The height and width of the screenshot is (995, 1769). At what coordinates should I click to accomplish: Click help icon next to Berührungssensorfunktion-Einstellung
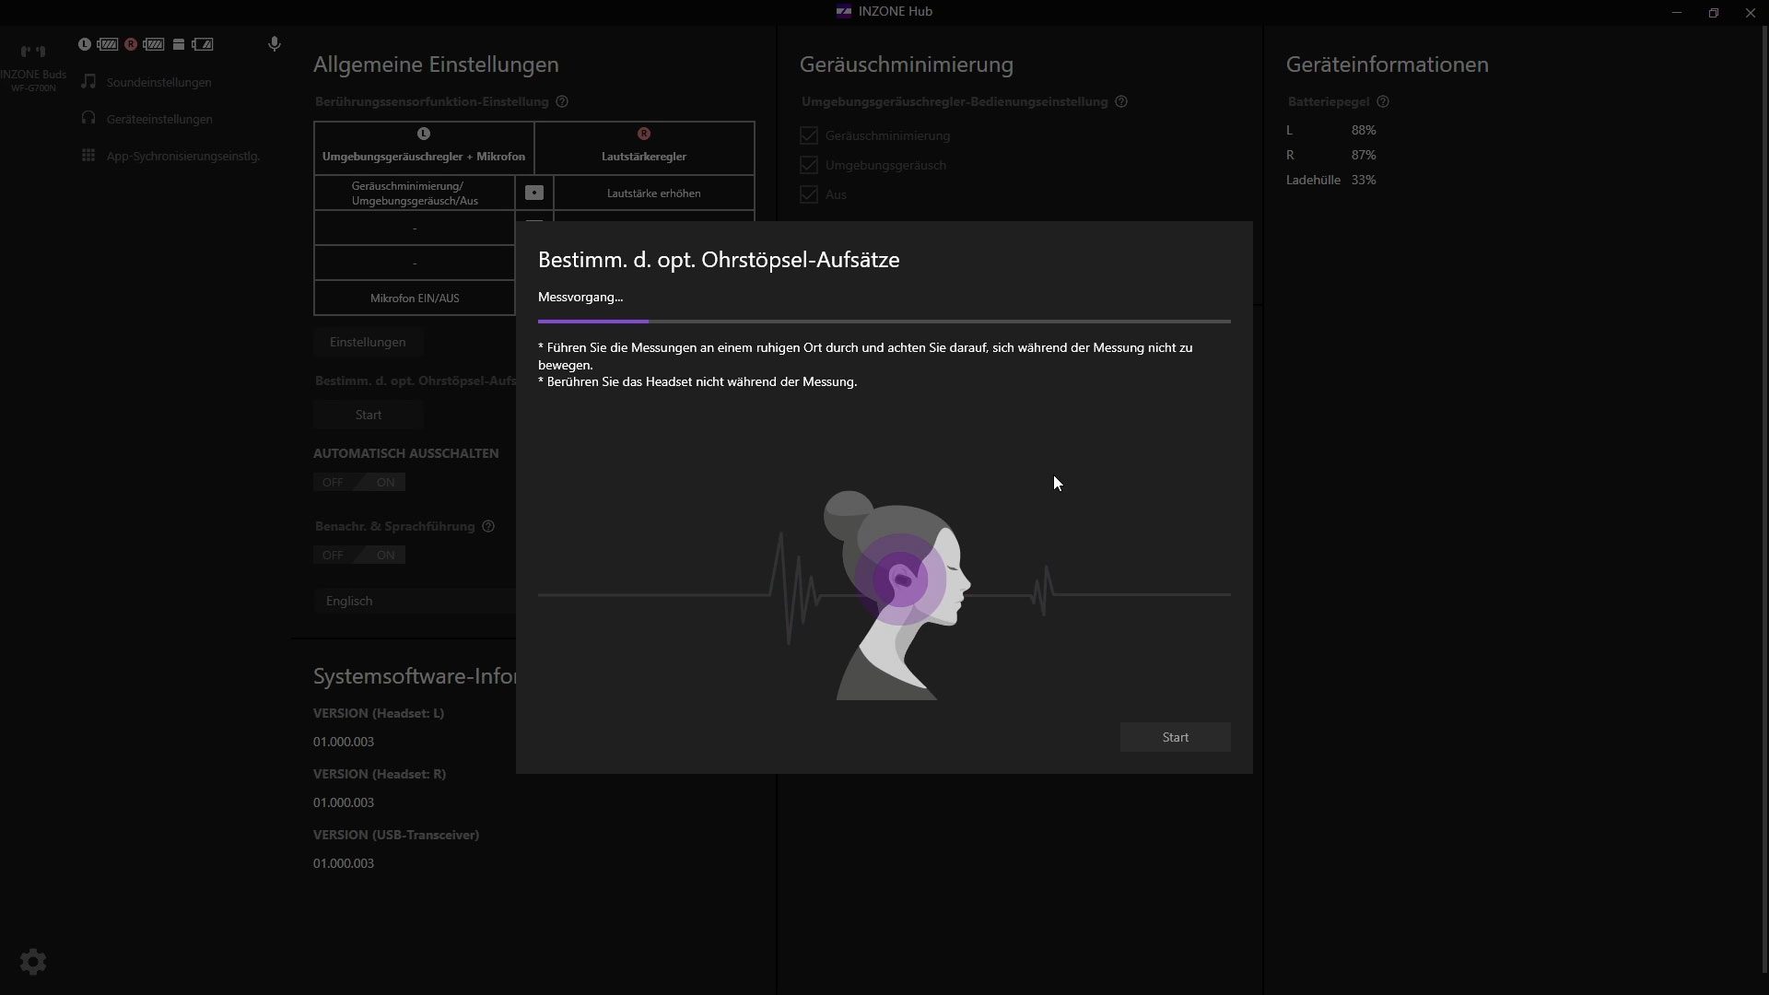click(562, 101)
